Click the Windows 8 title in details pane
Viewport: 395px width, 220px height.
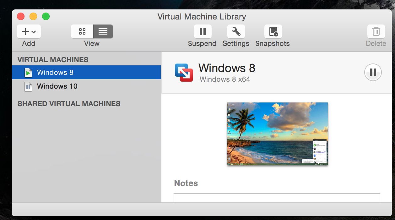click(x=227, y=68)
